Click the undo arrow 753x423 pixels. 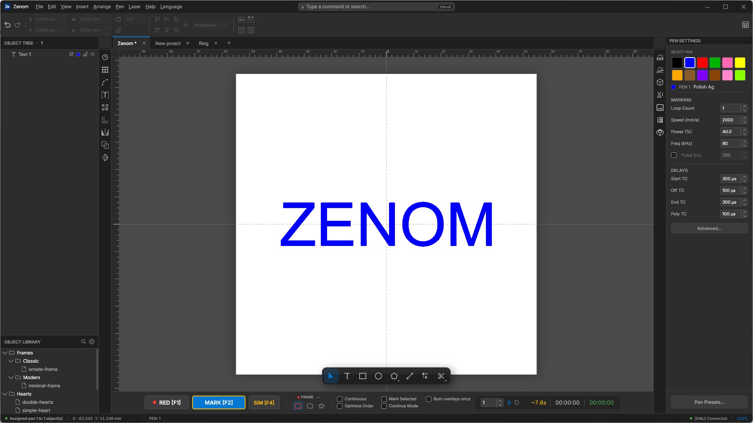pos(7,25)
